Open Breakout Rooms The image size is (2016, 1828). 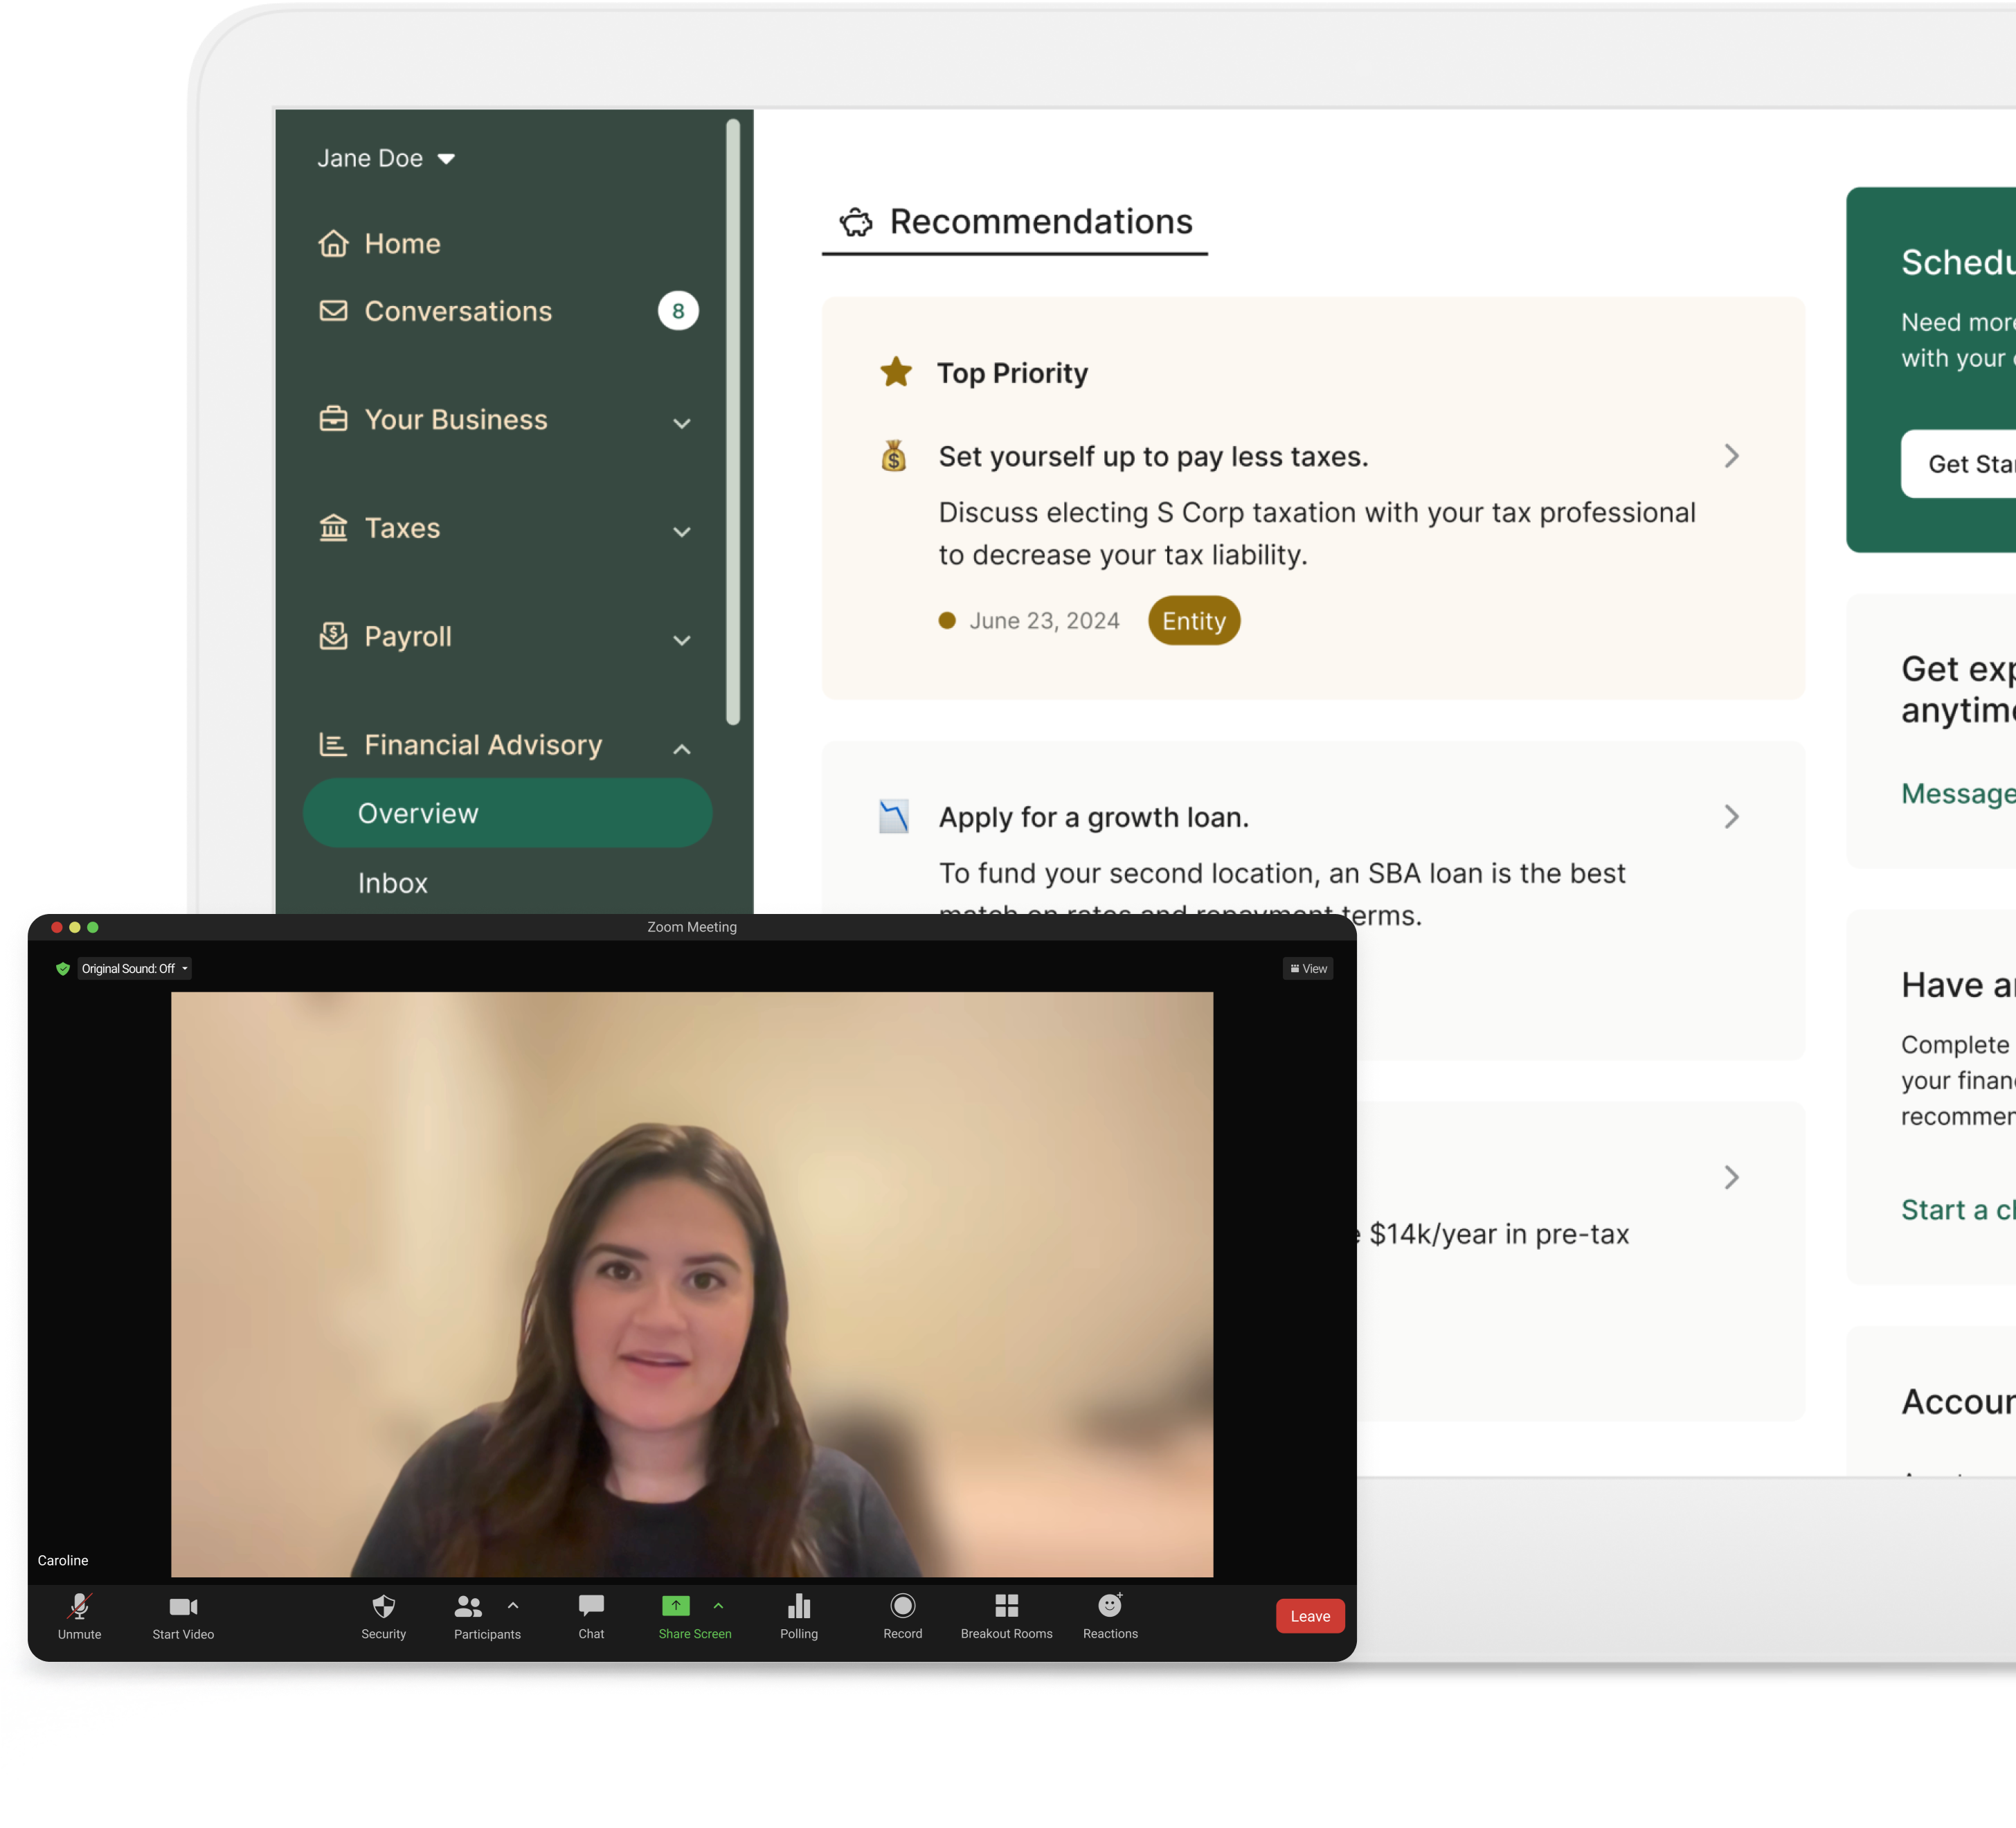1006,1606
